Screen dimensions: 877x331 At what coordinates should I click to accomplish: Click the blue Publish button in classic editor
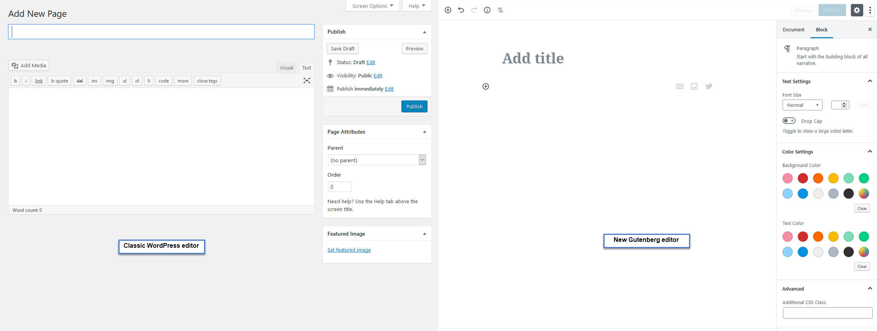coord(414,106)
